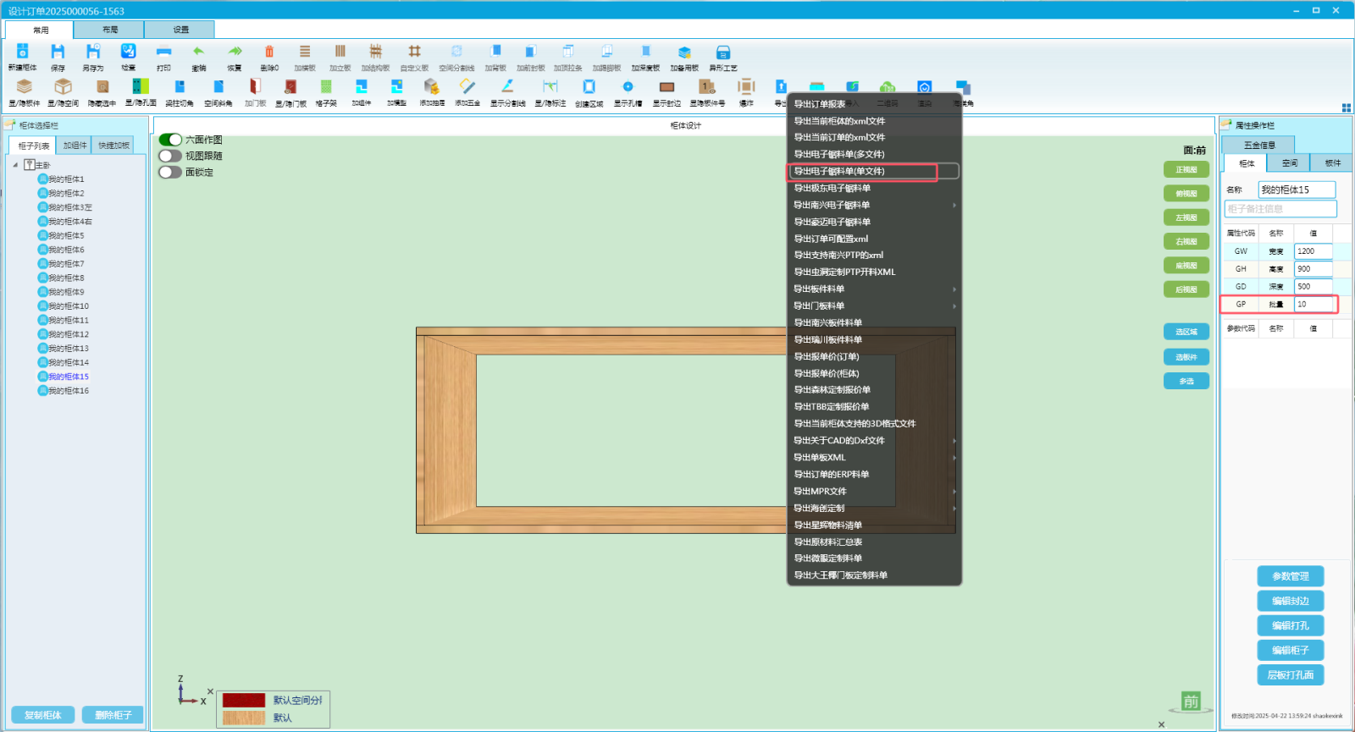Click the 另存为 save-as icon
This screenshot has height=732, width=1355.
(x=93, y=52)
